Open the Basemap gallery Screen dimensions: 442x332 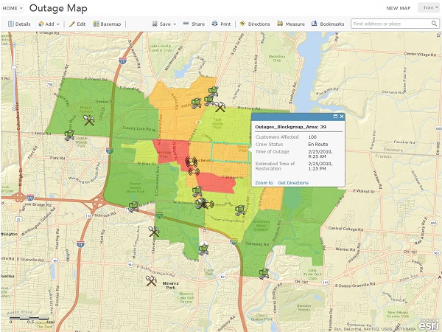(x=107, y=24)
